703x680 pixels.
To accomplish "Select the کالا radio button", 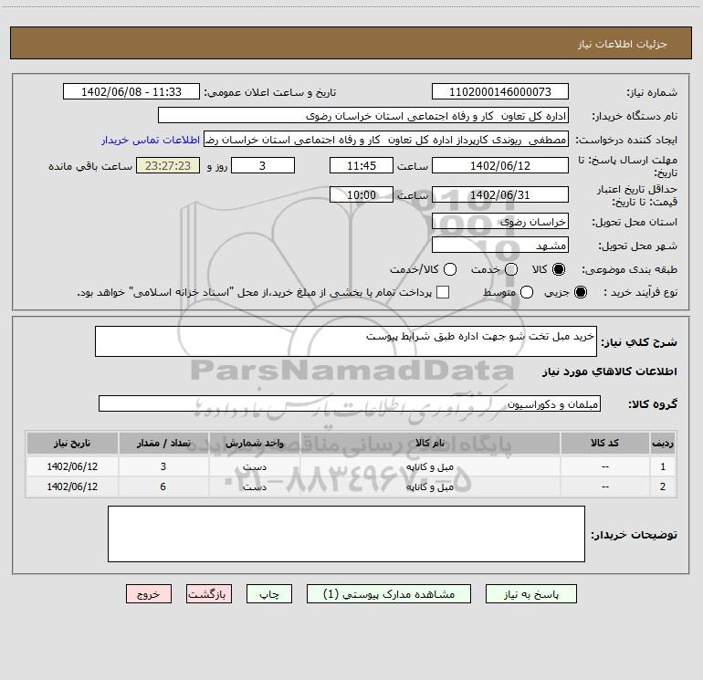I will pyautogui.click(x=559, y=269).
